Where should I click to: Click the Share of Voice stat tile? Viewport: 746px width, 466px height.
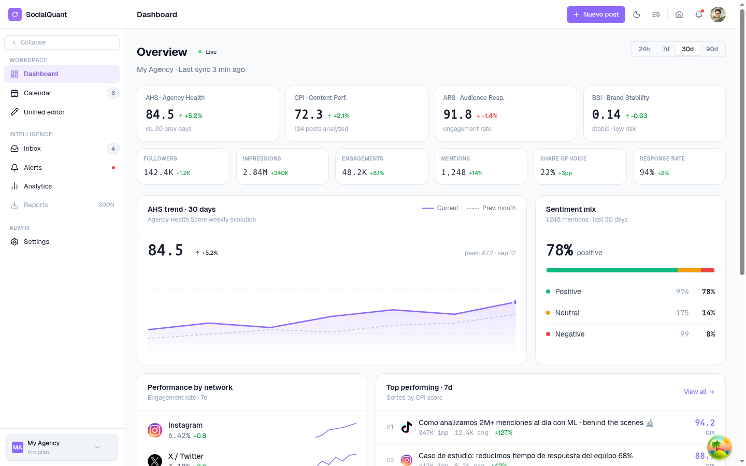pyautogui.click(x=580, y=167)
